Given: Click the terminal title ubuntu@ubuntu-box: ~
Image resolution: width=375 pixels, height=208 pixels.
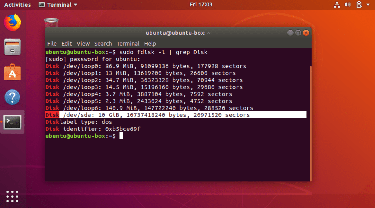Looking at the screenshot, I should coord(178,33).
